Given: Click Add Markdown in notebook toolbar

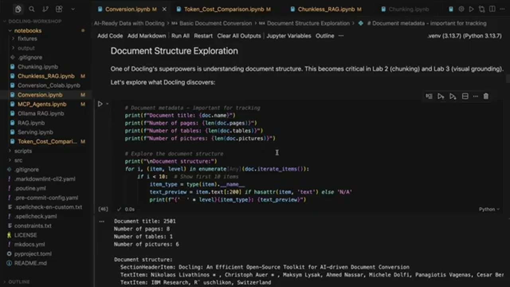Looking at the screenshot, I should coord(147,36).
